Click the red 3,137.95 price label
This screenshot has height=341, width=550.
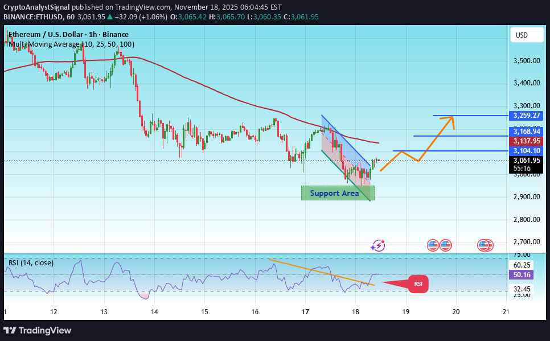click(525, 140)
